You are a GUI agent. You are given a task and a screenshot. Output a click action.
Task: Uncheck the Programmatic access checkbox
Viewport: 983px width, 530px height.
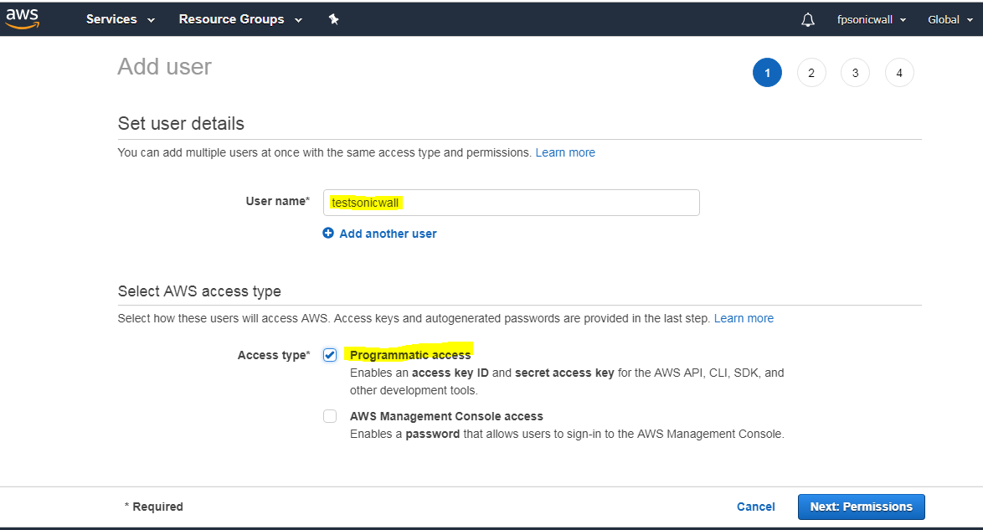coord(330,355)
